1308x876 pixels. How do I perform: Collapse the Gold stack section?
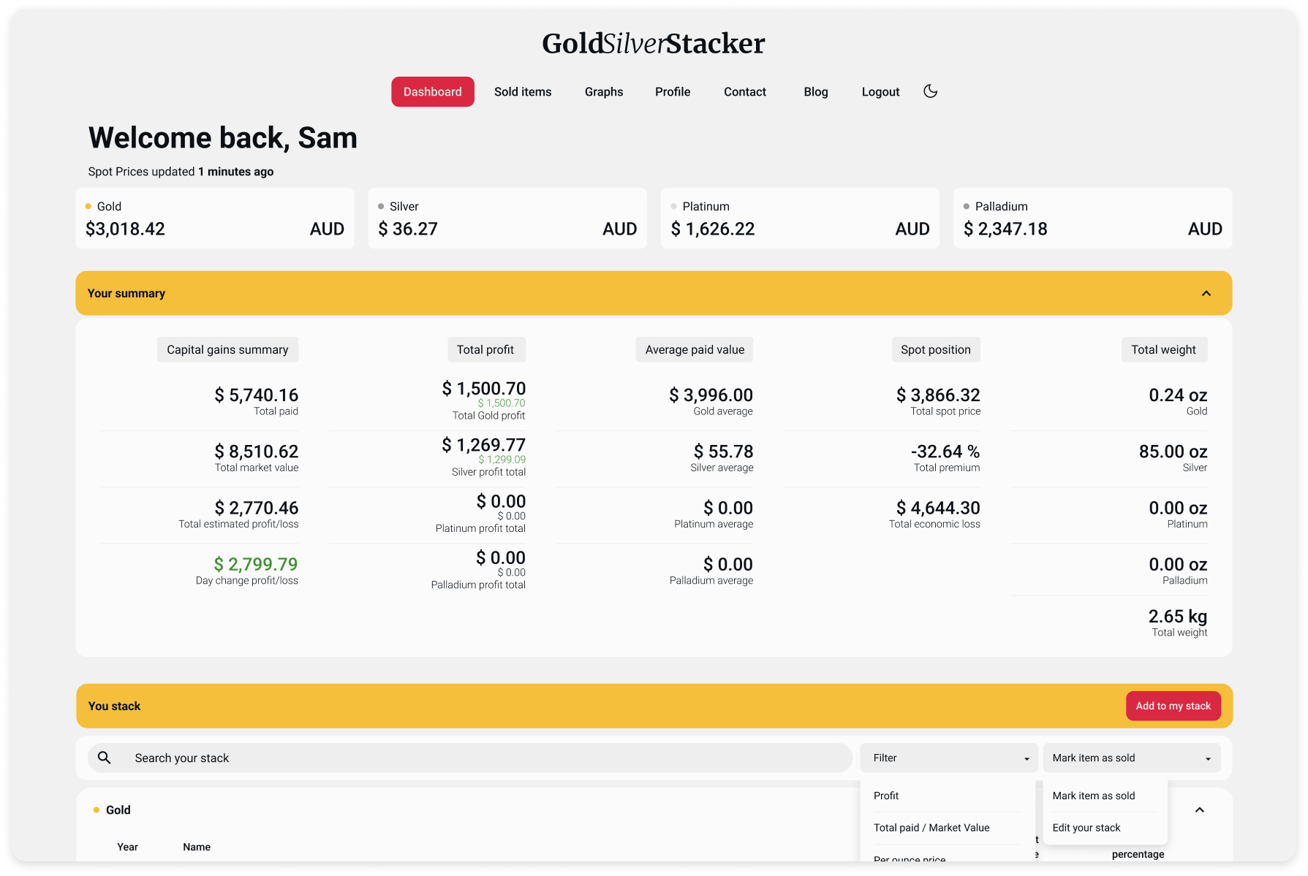click(x=1199, y=810)
